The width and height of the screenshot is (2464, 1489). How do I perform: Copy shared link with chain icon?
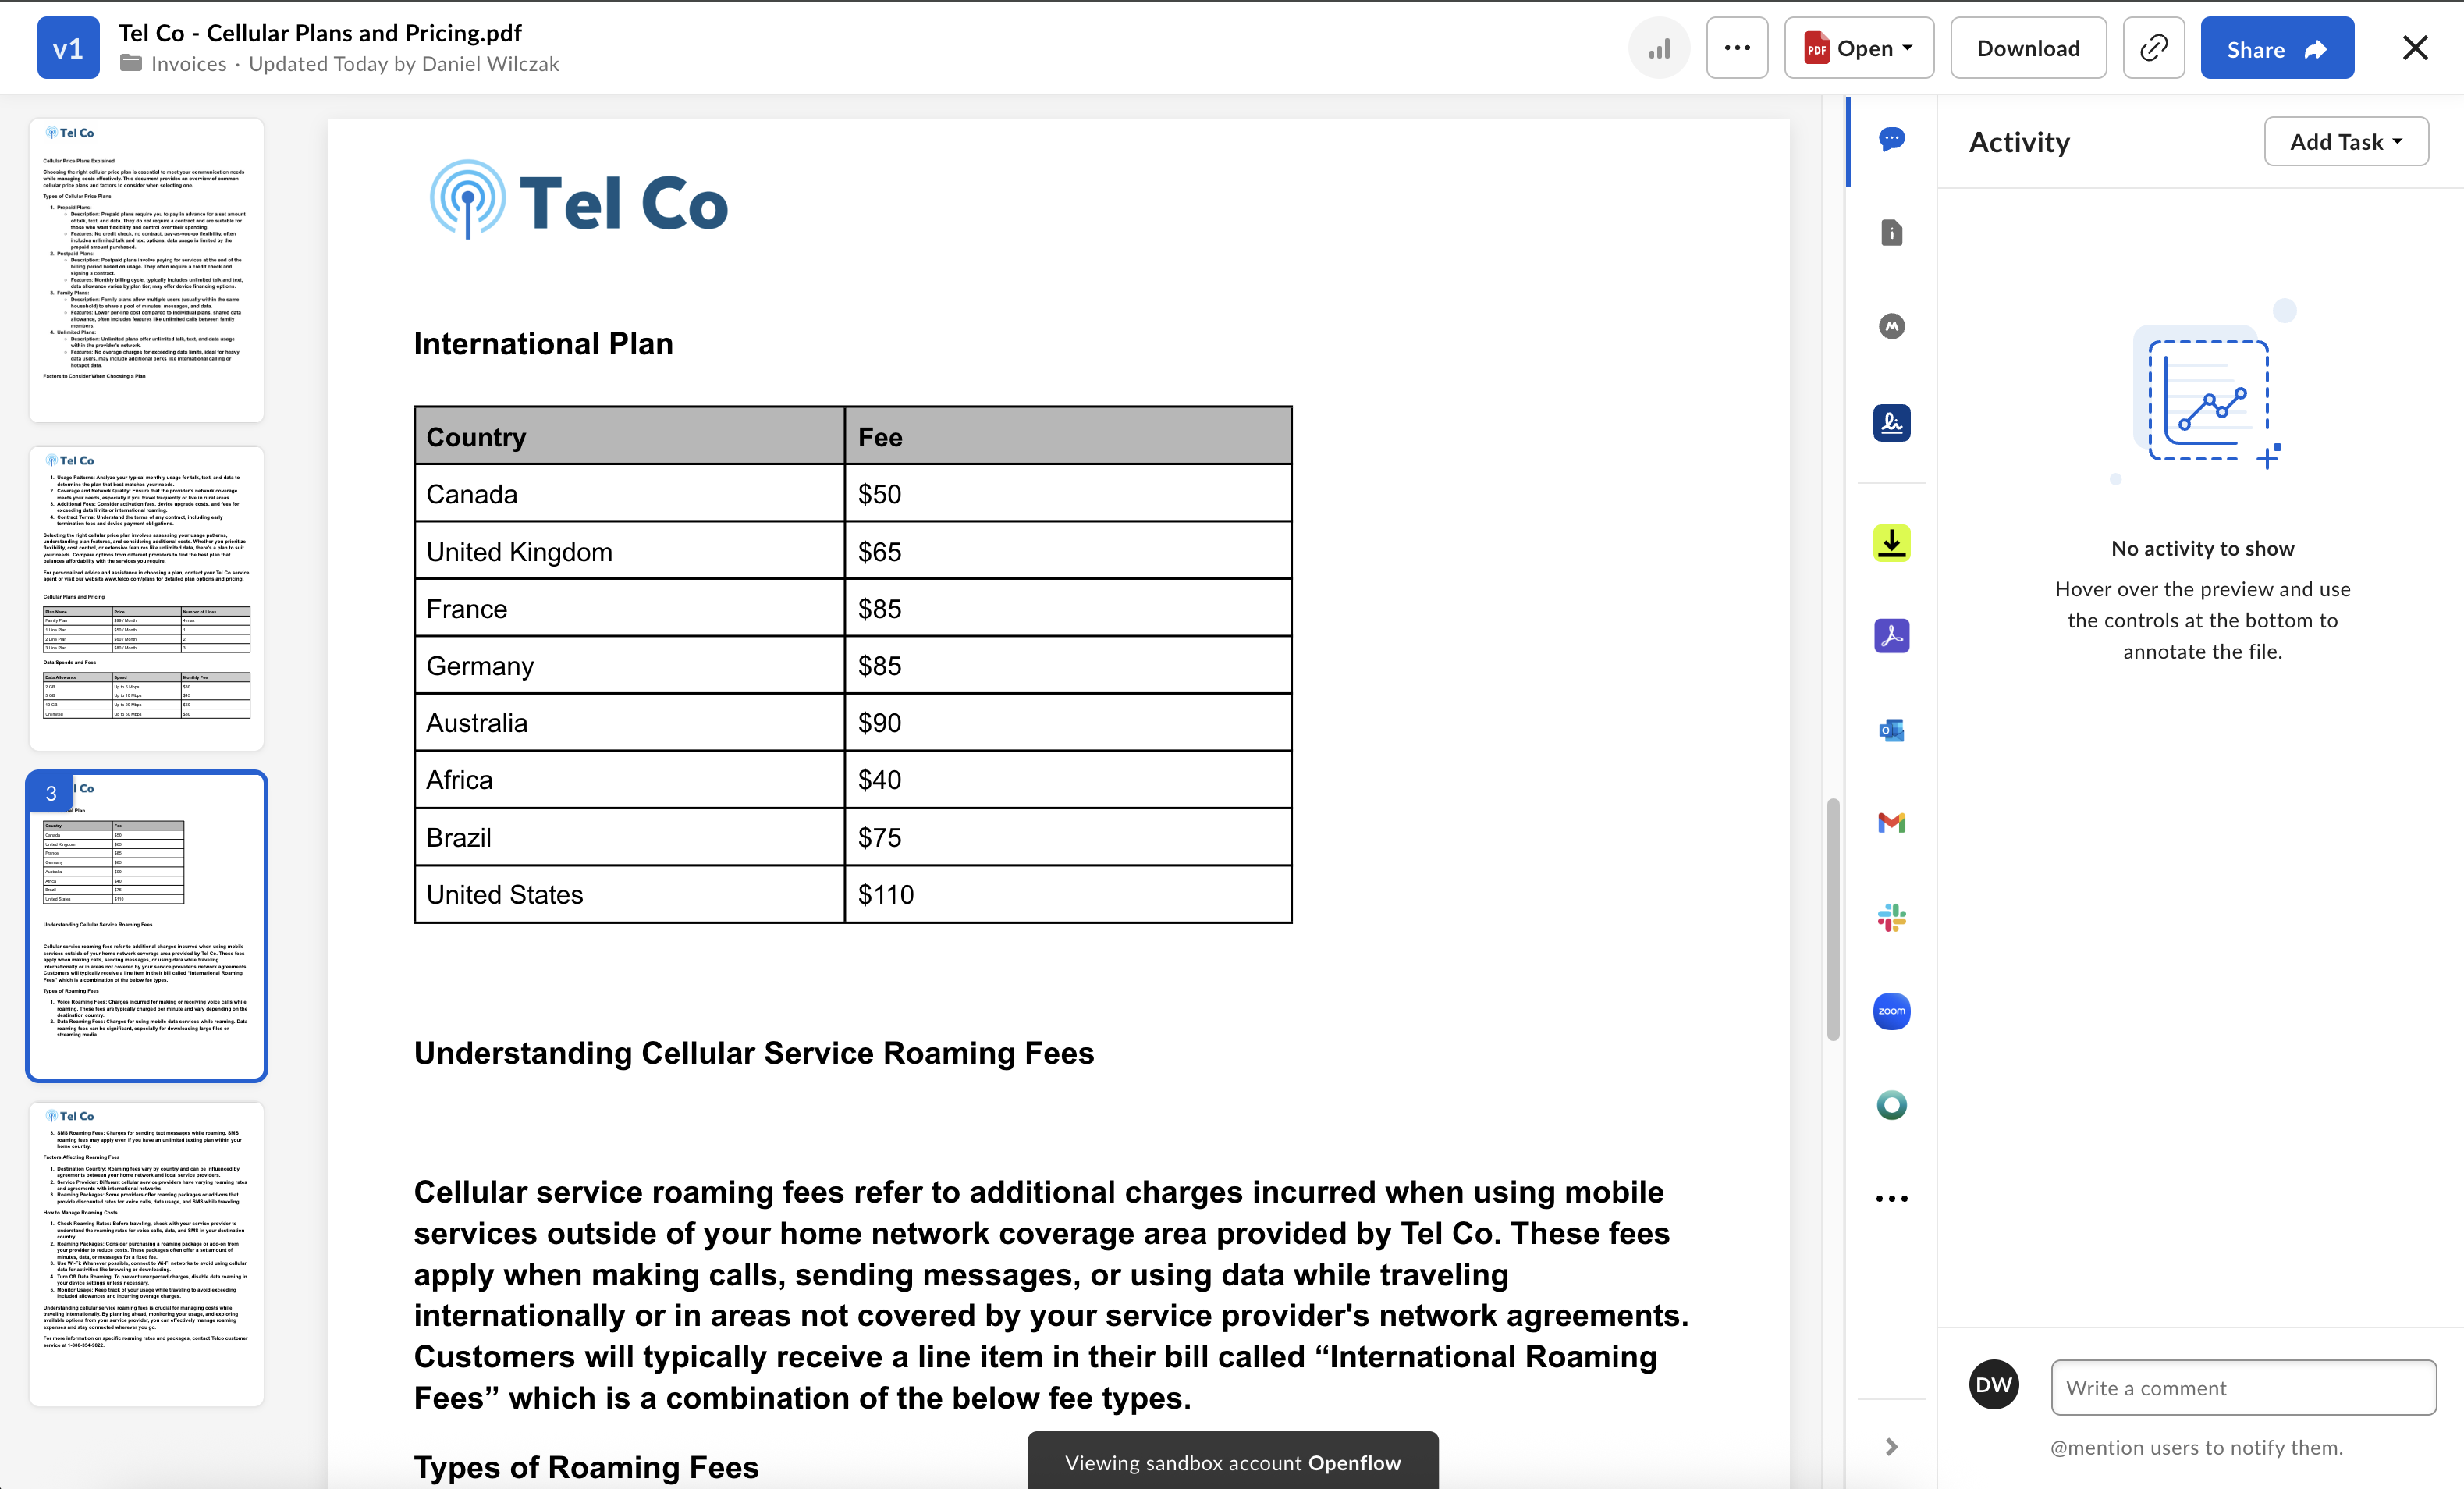point(2153,48)
